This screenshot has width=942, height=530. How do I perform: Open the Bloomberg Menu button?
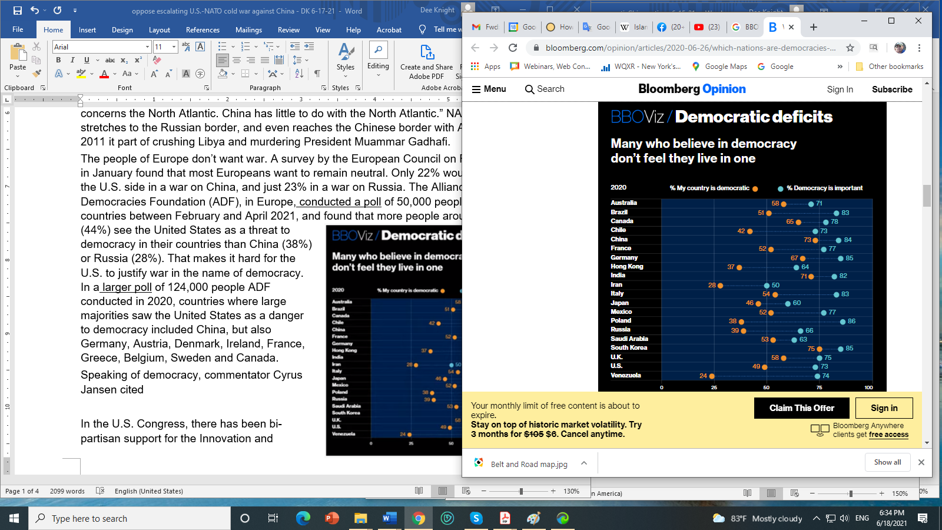[489, 89]
